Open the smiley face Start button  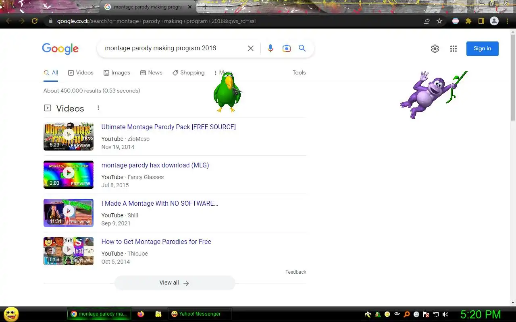11,314
